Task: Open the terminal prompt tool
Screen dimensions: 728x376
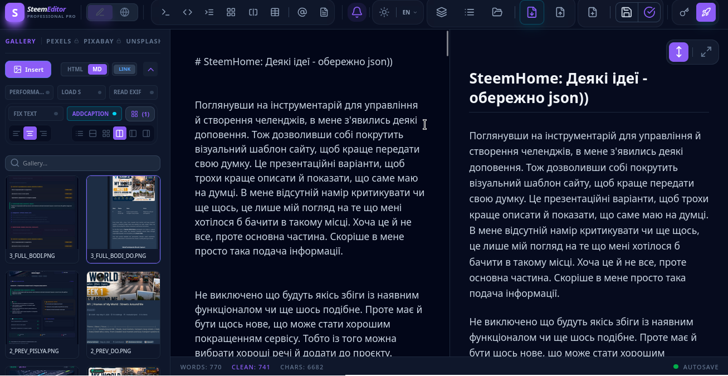Action: click(165, 12)
